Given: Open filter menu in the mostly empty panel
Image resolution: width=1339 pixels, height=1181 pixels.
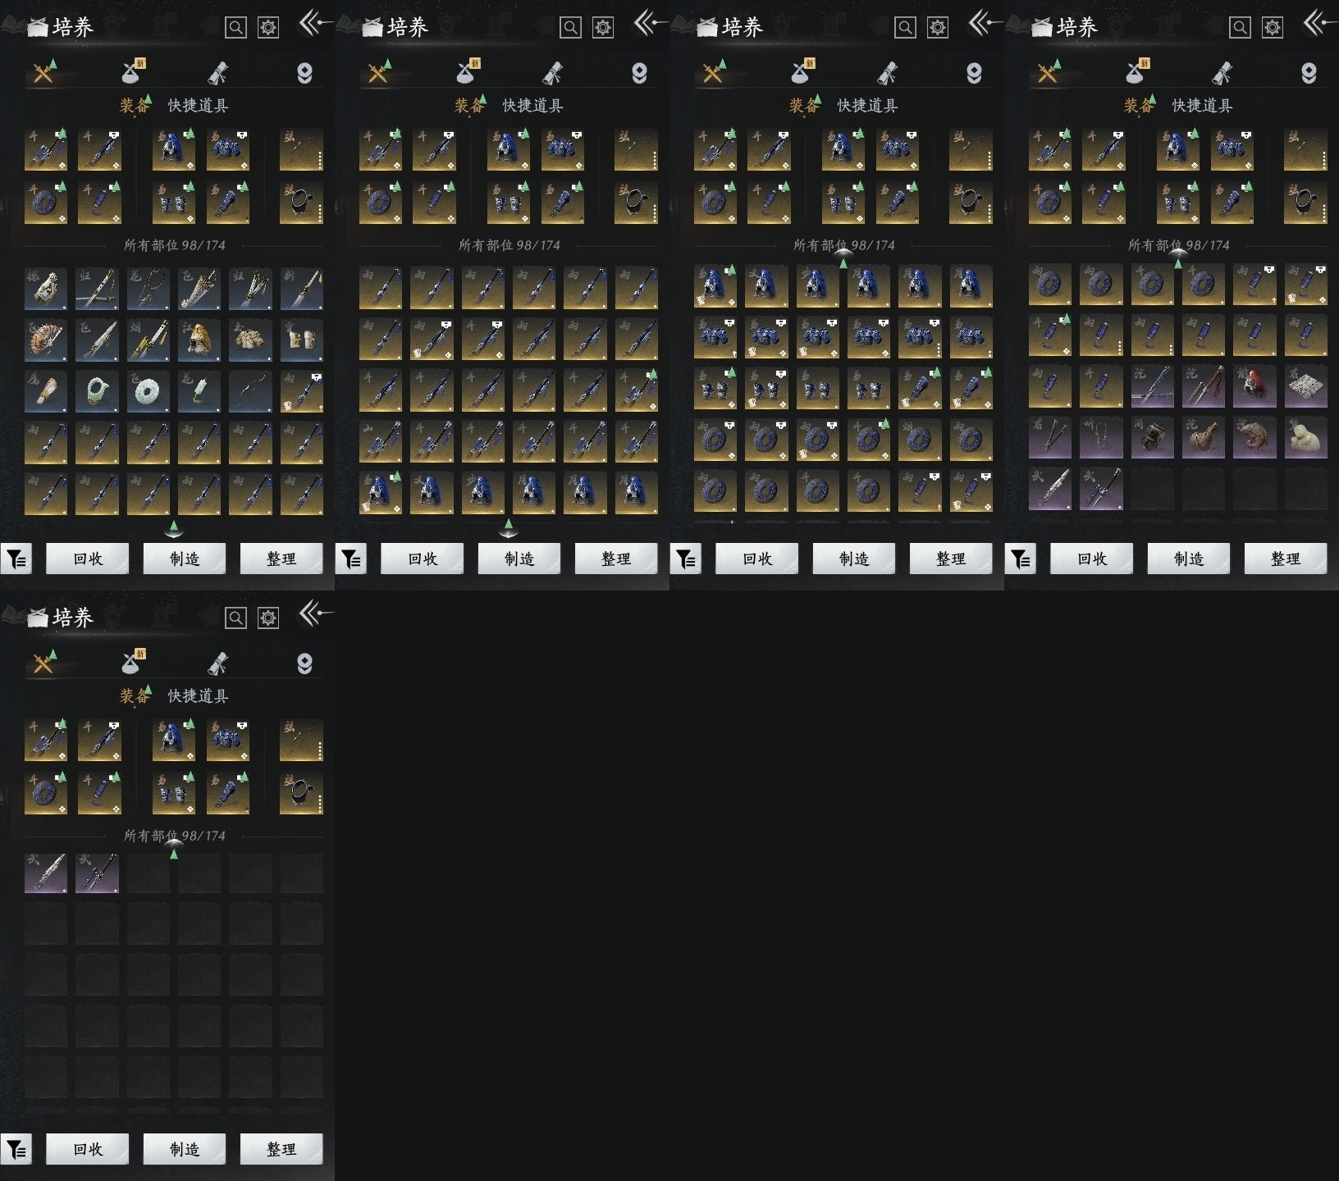Looking at the screenshot, I should [x=16, y=1150].
